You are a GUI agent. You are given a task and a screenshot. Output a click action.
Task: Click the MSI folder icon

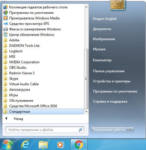click(5, 57)
